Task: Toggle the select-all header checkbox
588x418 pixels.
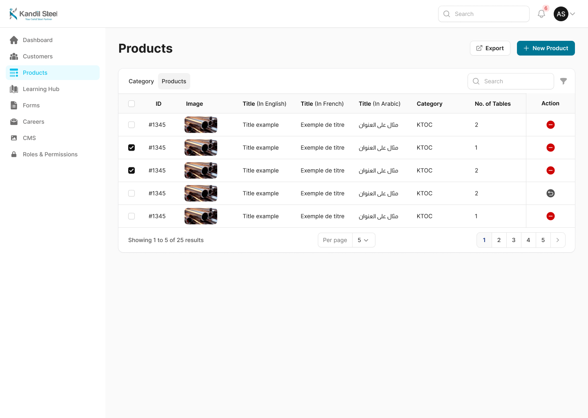Action: point(131,104)
